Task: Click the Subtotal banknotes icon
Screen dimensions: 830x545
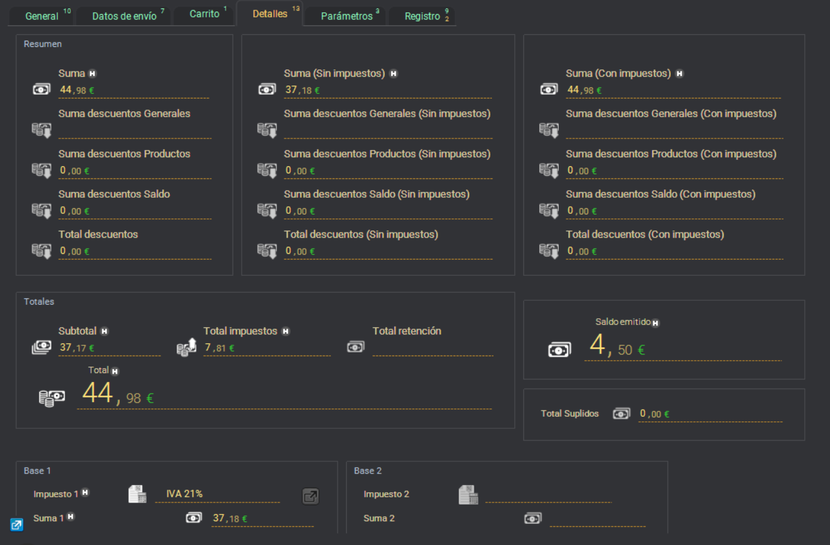Action: pyautogui.click(x=41, y=348)
